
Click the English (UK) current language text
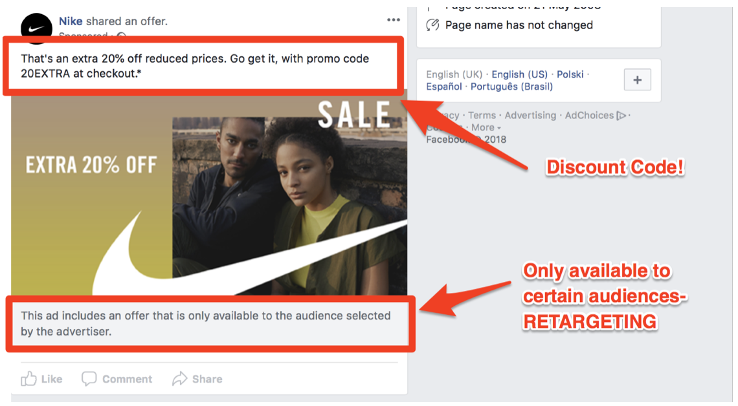pos(454,74)
